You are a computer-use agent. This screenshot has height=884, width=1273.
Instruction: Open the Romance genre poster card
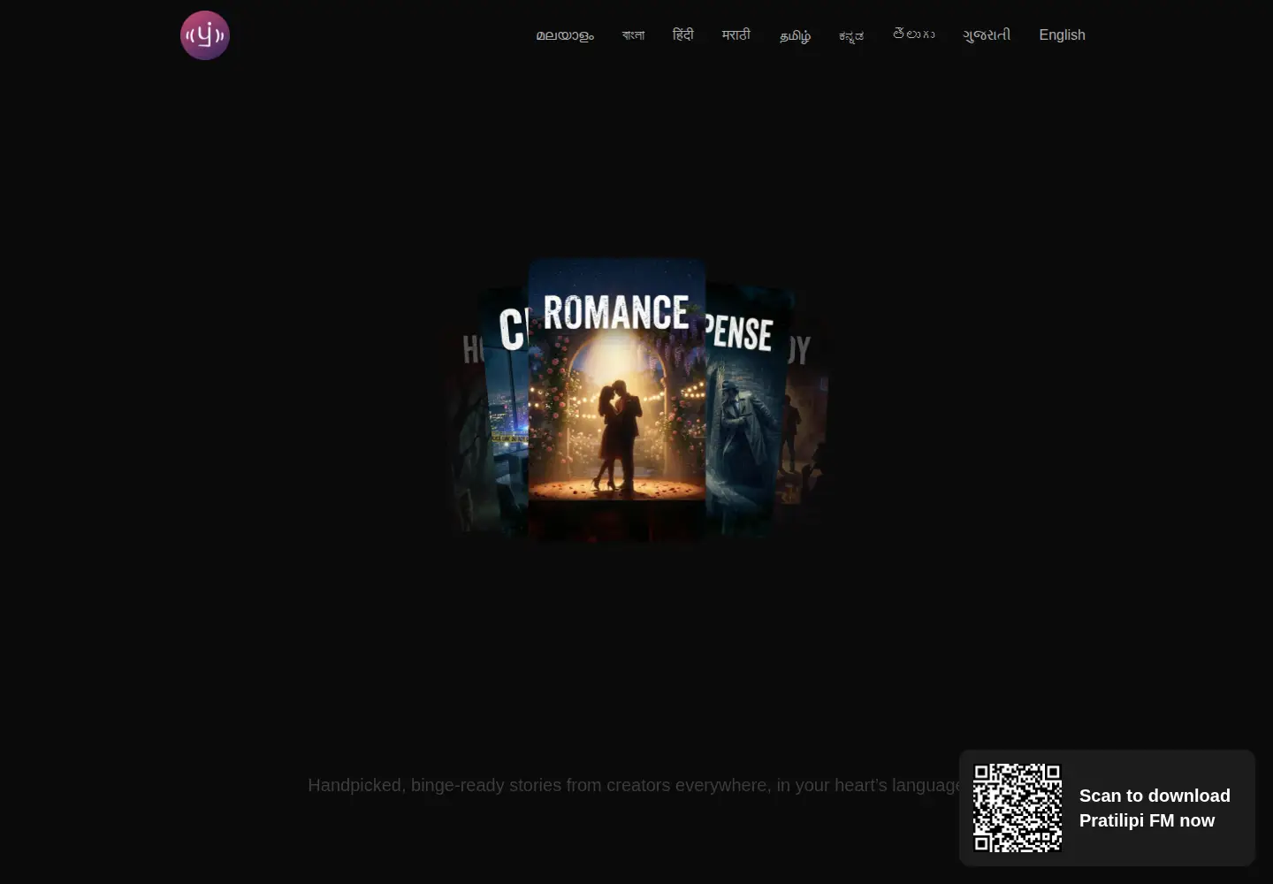[617, 400]
